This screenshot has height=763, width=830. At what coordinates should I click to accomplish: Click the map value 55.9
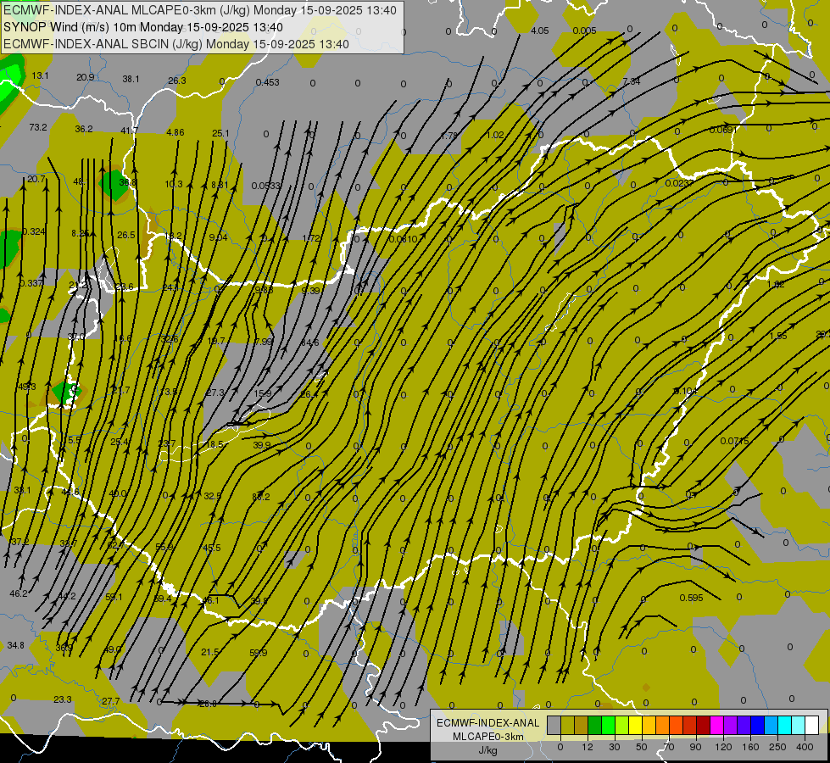pyautogui.click(x=164, y=547)
